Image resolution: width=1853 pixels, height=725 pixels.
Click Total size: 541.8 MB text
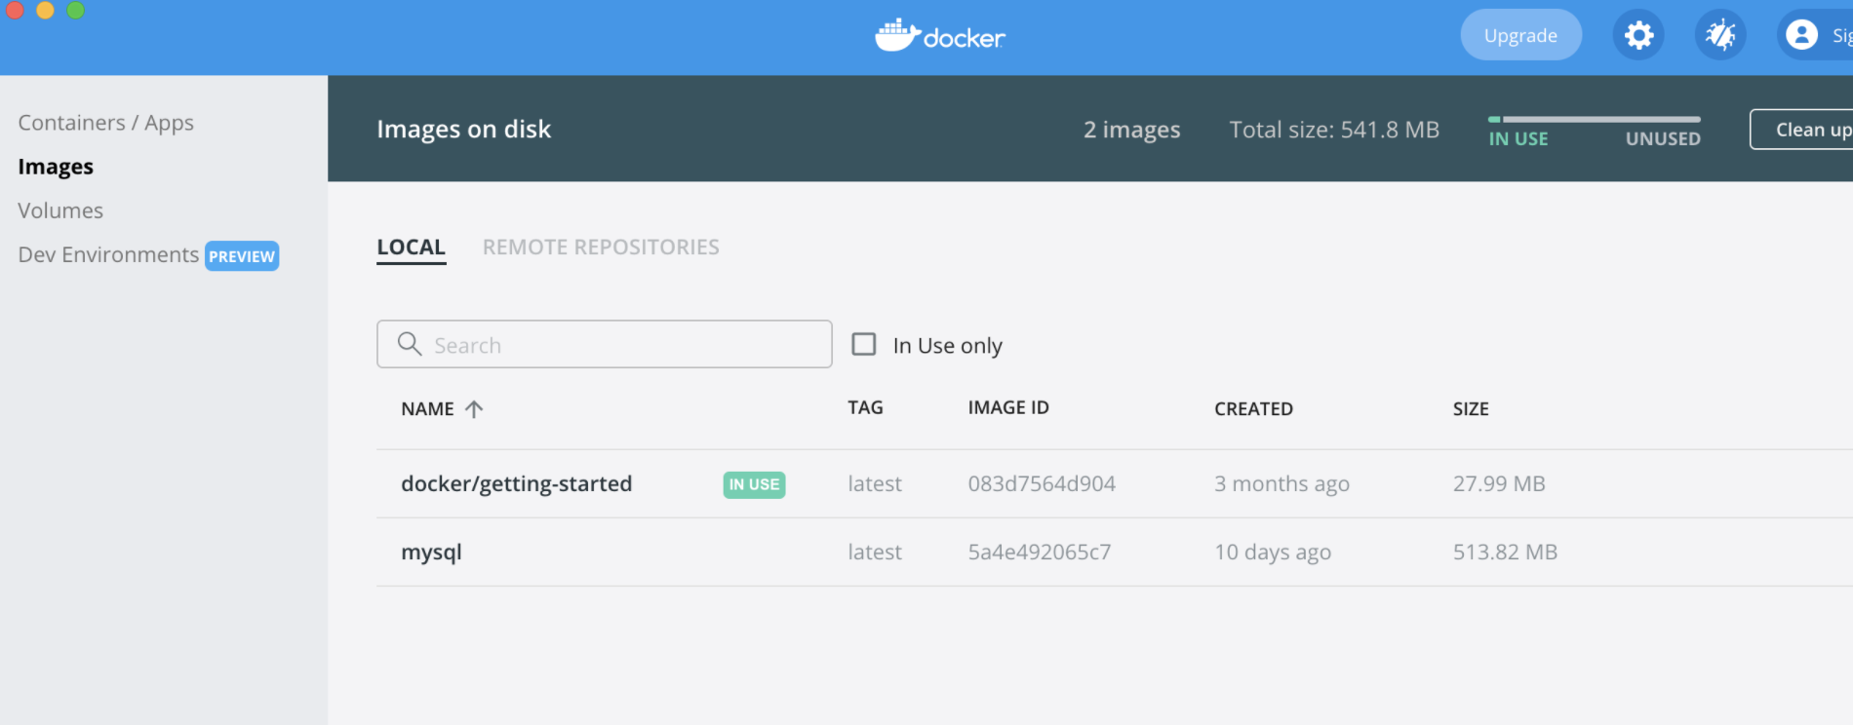click(1334, 130)
